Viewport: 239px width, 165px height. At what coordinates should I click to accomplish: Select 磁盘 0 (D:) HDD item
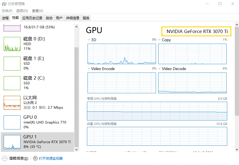pos(38,44)
